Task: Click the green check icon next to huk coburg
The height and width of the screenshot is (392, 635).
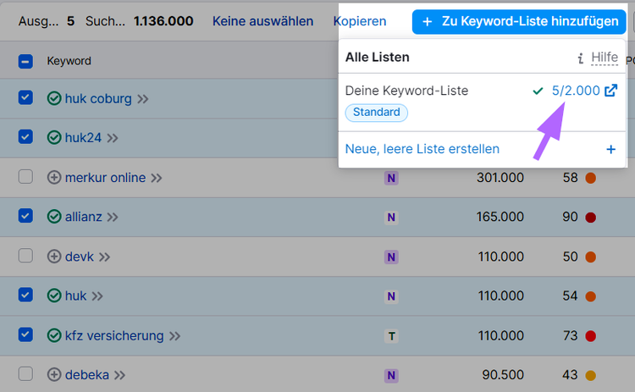Action: 54,98
